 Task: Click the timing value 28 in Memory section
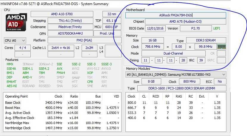coord(183,60)
